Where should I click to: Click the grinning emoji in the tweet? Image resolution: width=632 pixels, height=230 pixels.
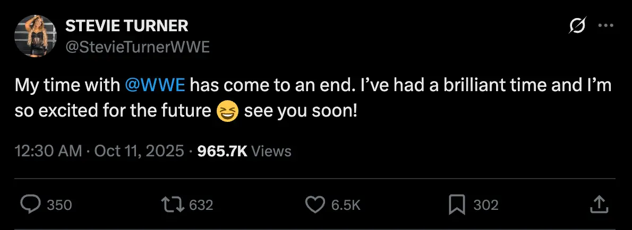pyautogui.click(x=228, y=112)
